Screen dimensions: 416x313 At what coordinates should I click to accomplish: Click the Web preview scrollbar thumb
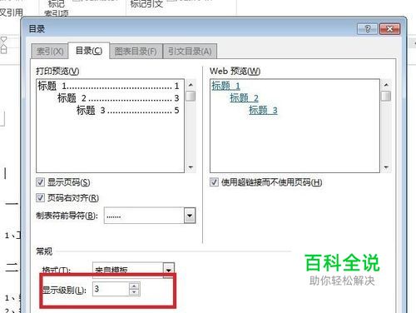click(386, 97)
